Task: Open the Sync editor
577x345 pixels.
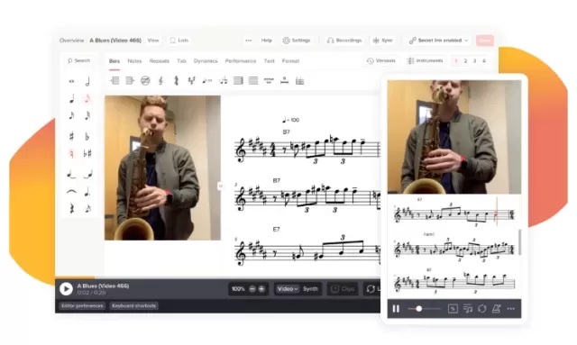Action: click(382, 41)
